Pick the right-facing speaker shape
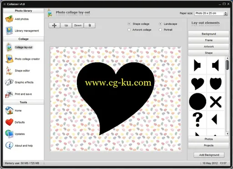Viewport: 233px width, 169px height. point(198,66)
